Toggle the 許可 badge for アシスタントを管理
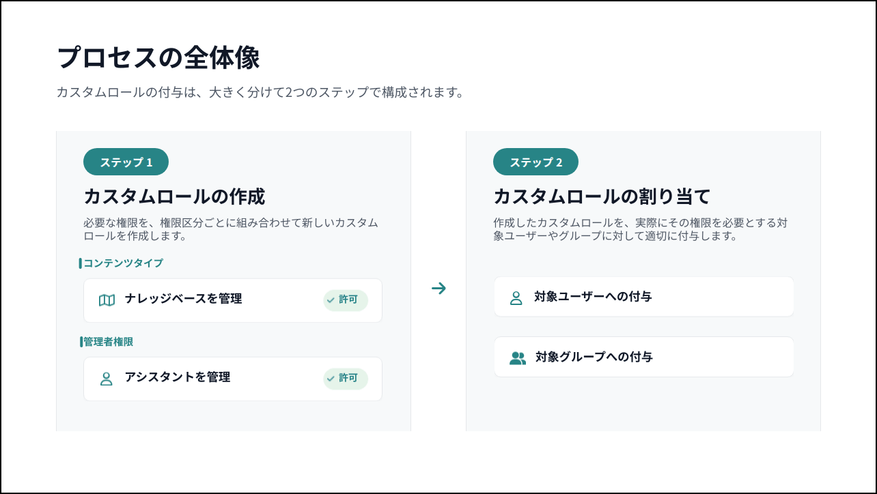The height and width of the screenshot is (494, 877). click(x=346, y=379)
